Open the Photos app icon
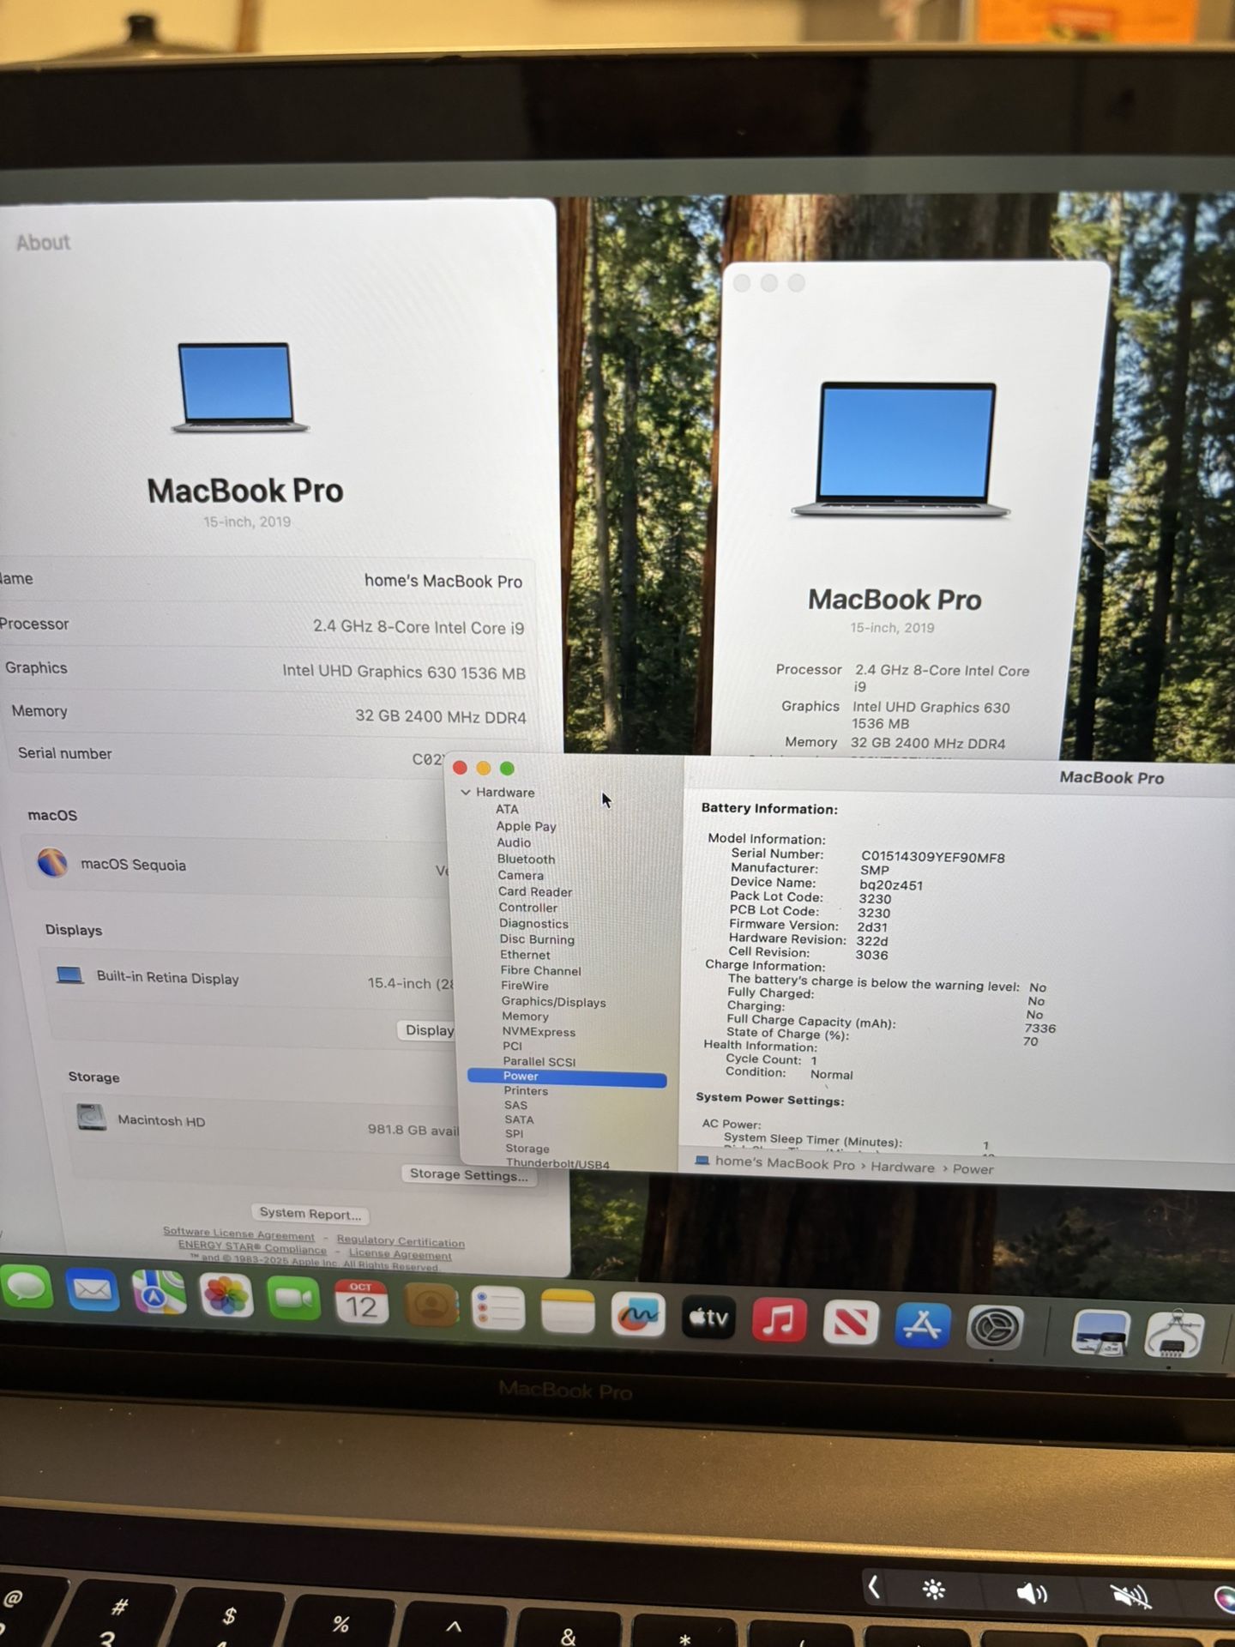The image size is (1235, 1647). point(226,1295)
